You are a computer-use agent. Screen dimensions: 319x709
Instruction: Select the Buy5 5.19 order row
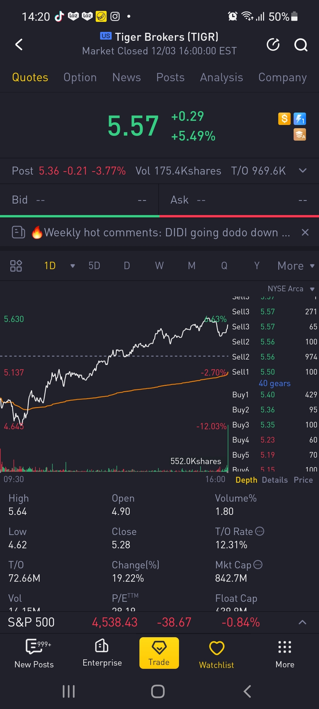pos(274,455)
